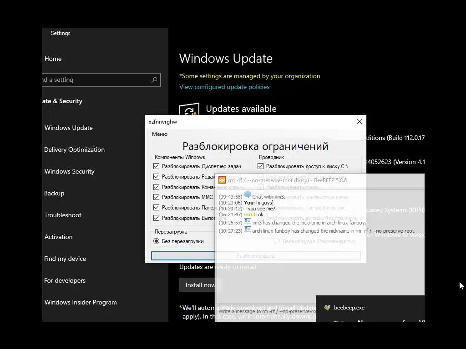
Task: Select the Activation settings page
Action: point(58,237)
